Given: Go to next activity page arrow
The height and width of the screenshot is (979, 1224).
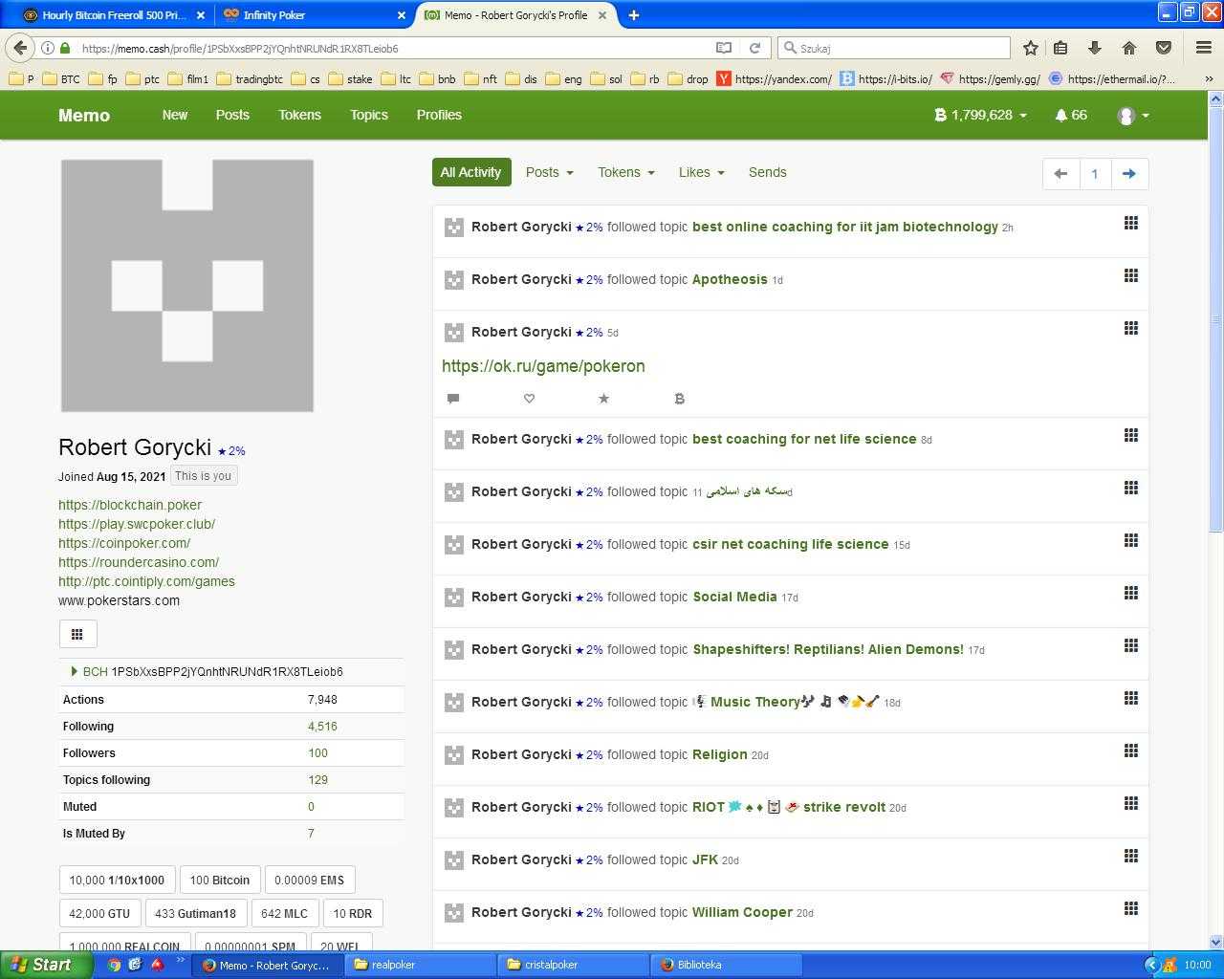Looking at the screenshot, I should pos(1128,173).
